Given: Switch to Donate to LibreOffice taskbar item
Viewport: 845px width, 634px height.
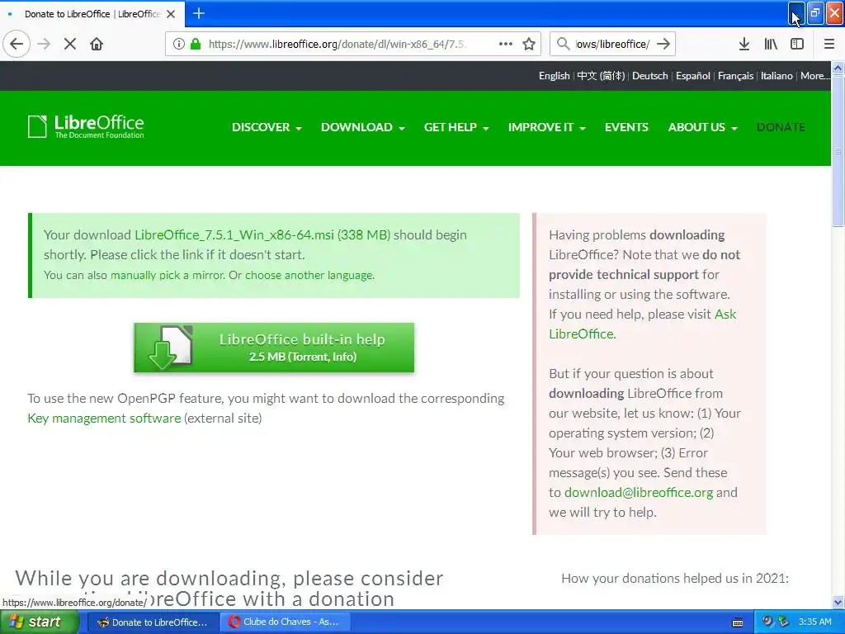Looking at the screenshot, I should click(x=152, y=622).
